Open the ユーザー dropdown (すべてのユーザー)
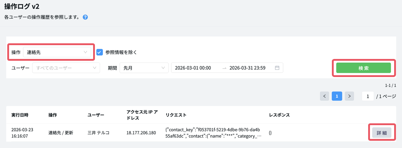 click(66, 68)
